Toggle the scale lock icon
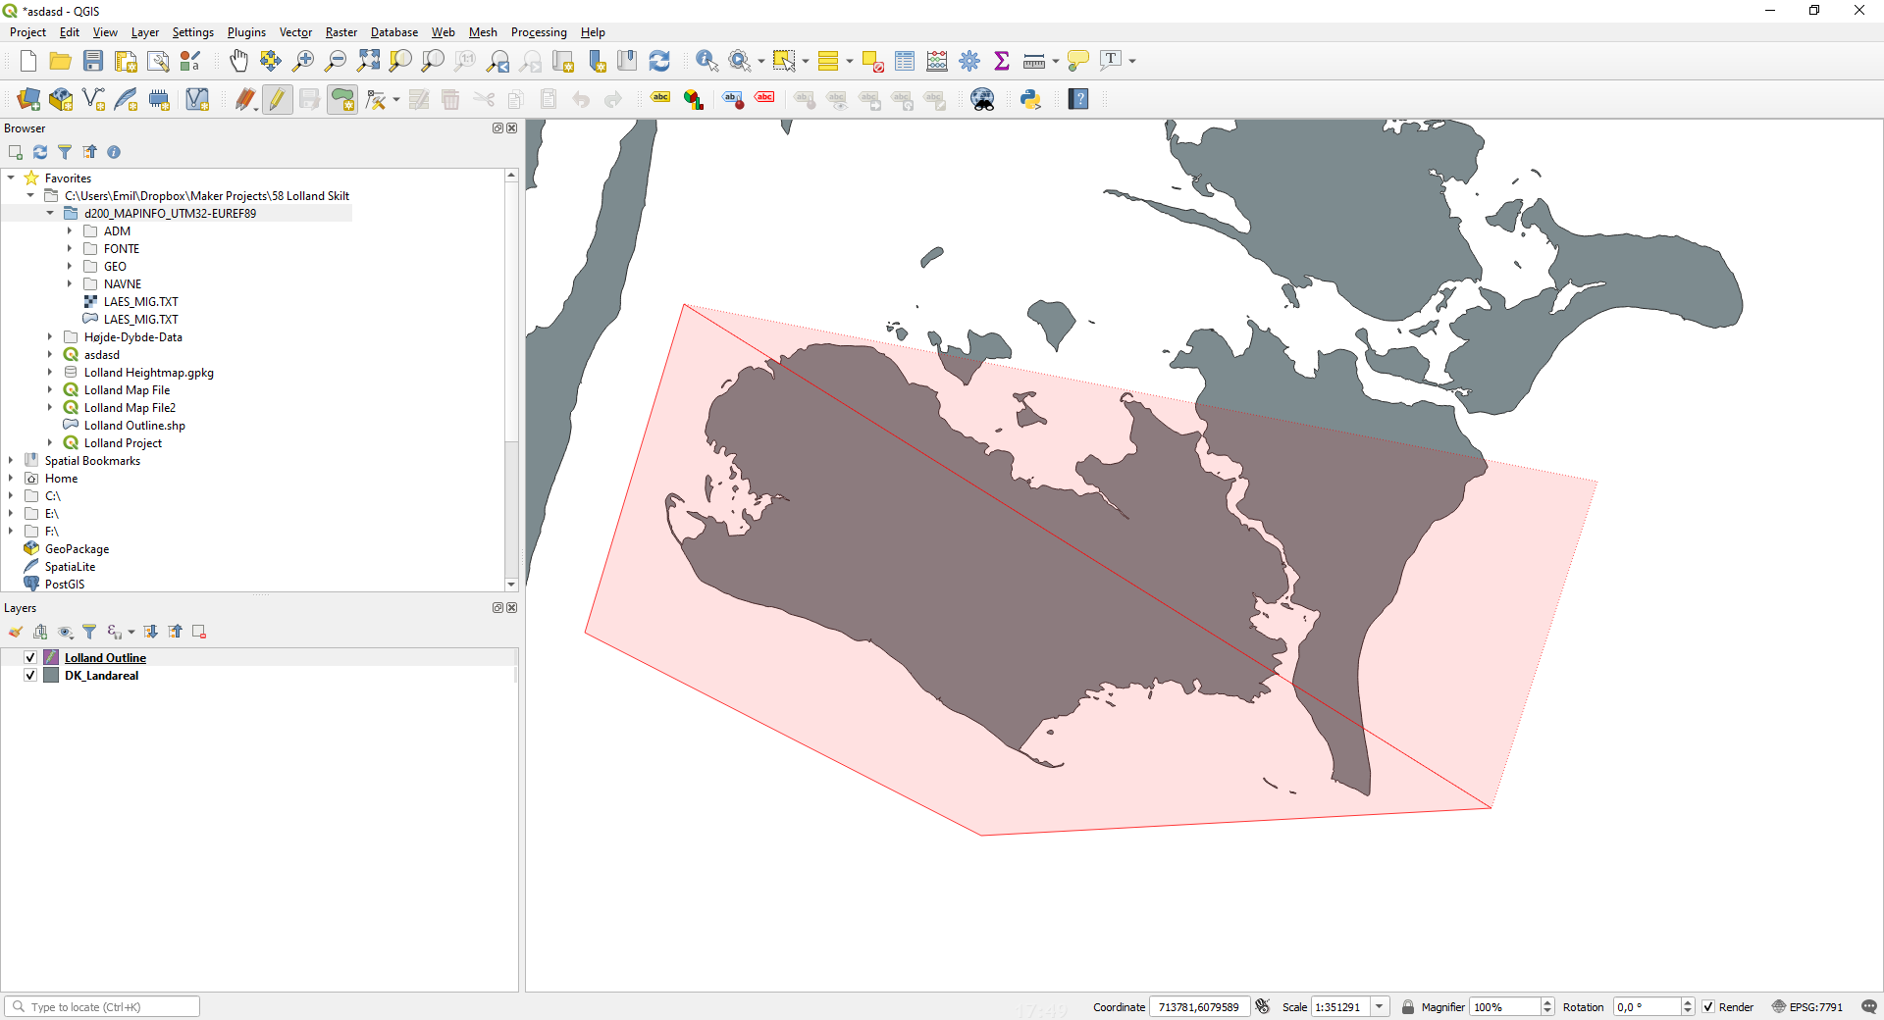Screen dimensions: 1884x1020 (1408, 1007)
